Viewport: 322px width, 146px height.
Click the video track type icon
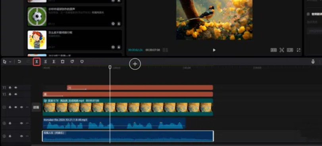4,107
